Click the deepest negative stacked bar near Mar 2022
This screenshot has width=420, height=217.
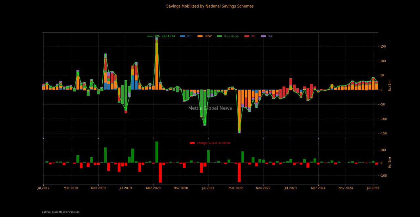[x=239, y=111]
